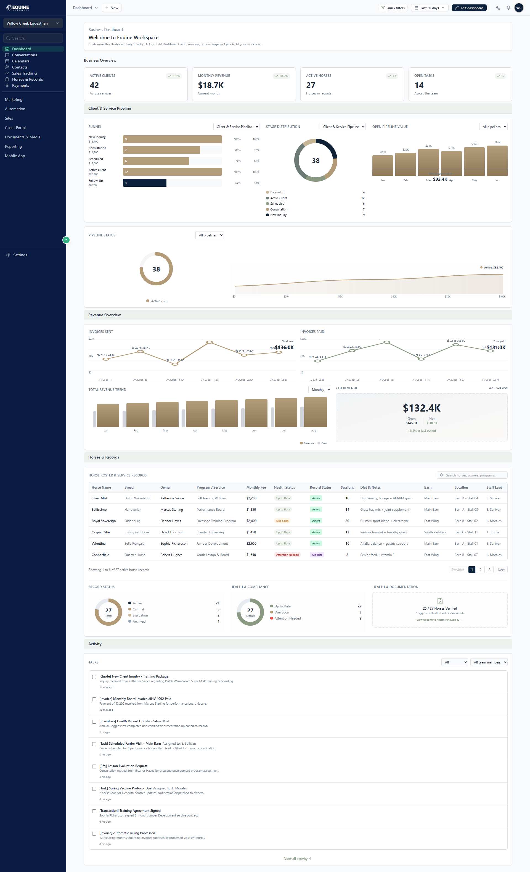Click the Conversations chat icon

(x=7, y=55)
